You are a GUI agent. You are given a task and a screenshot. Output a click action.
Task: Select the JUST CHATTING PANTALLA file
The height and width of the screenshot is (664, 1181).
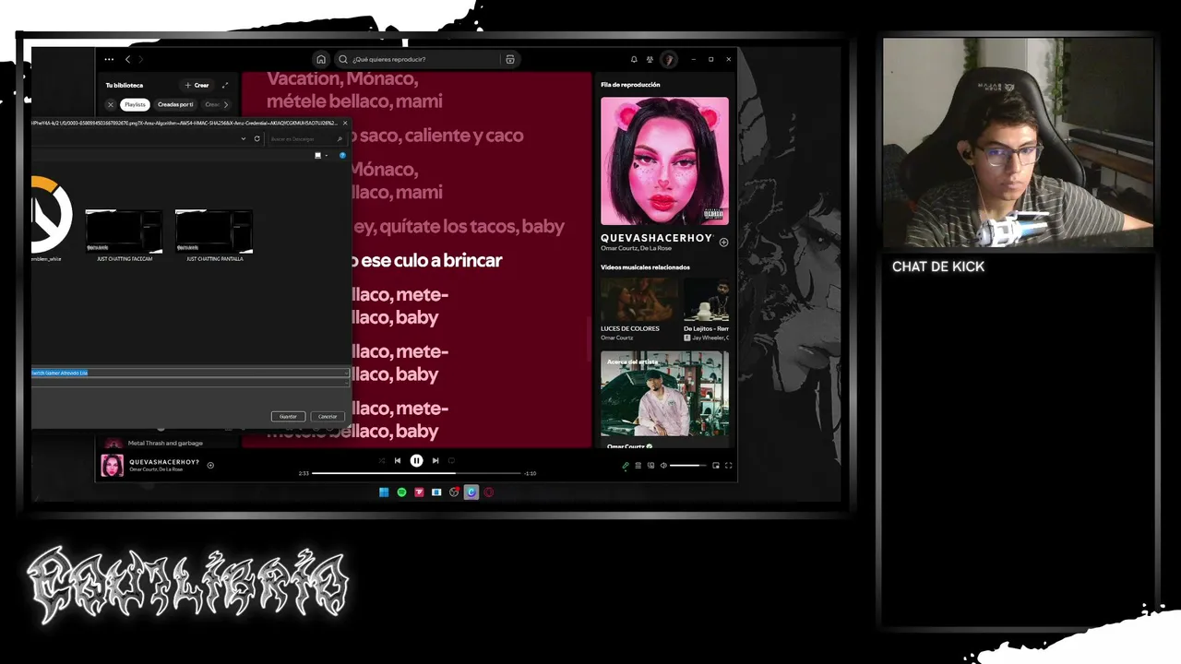(214, 236)
